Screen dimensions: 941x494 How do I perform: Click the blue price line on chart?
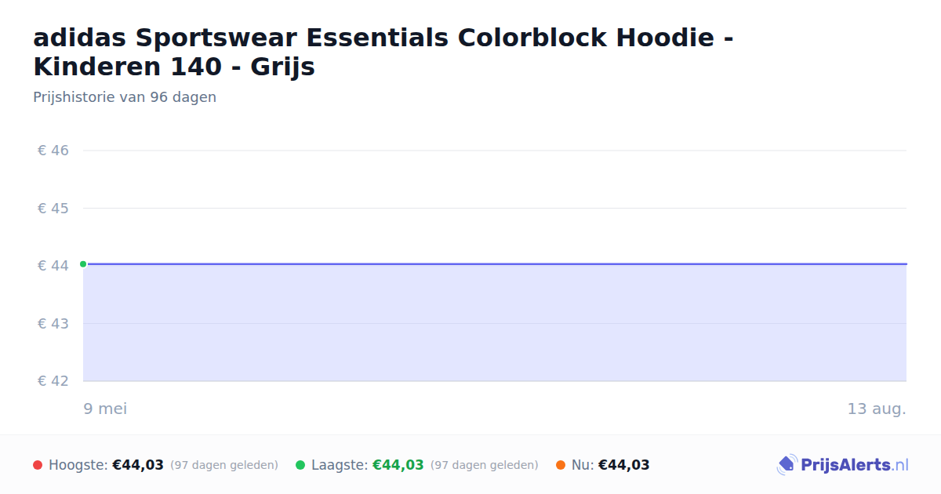[x=495, y=264]
